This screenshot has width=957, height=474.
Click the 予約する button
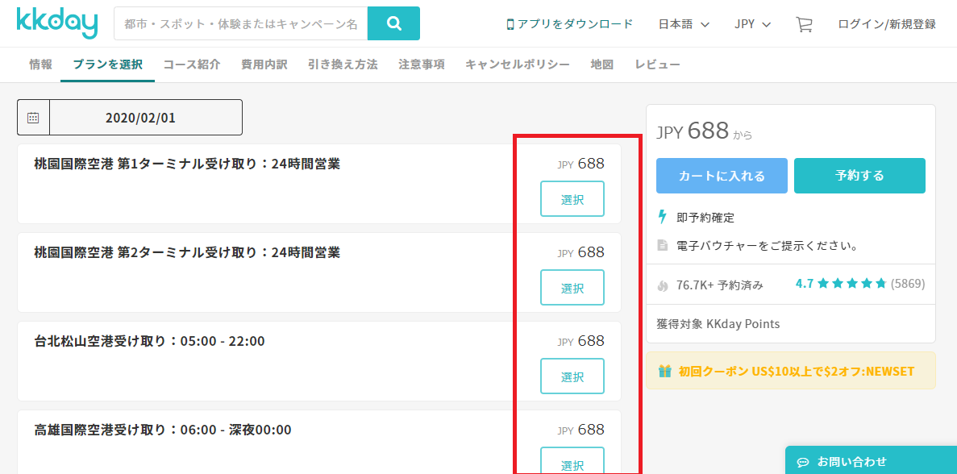[x=859, y=176]
